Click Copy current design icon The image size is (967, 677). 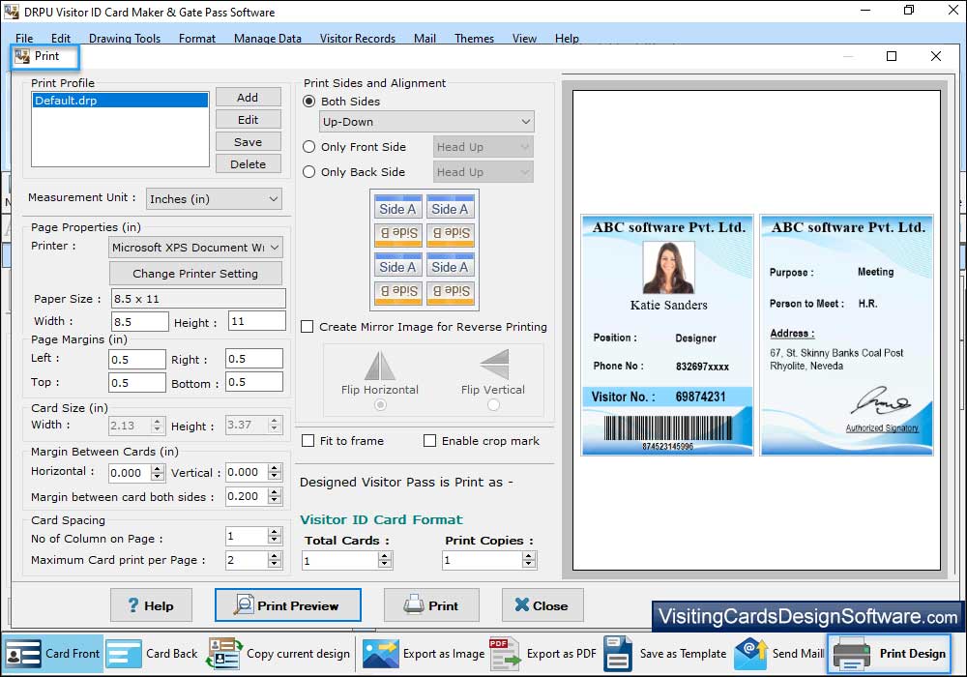224,654
